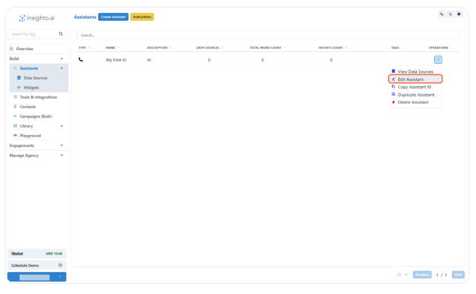Click the My First AI name cell
476x294 pixels.
click(x=116, y=60)
